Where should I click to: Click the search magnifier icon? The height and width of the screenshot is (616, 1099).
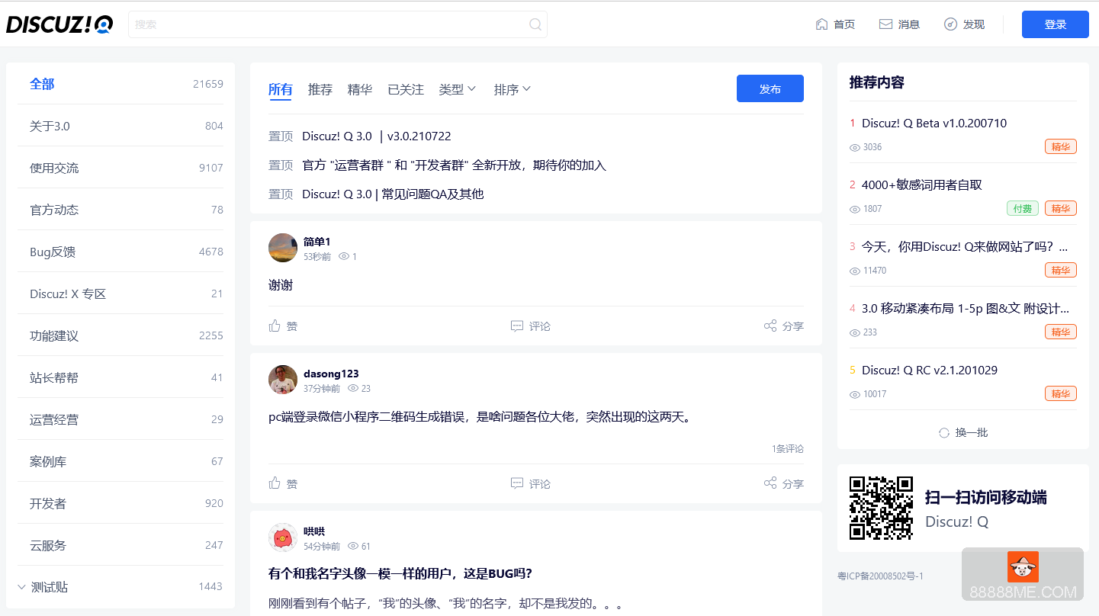[535, 24]
